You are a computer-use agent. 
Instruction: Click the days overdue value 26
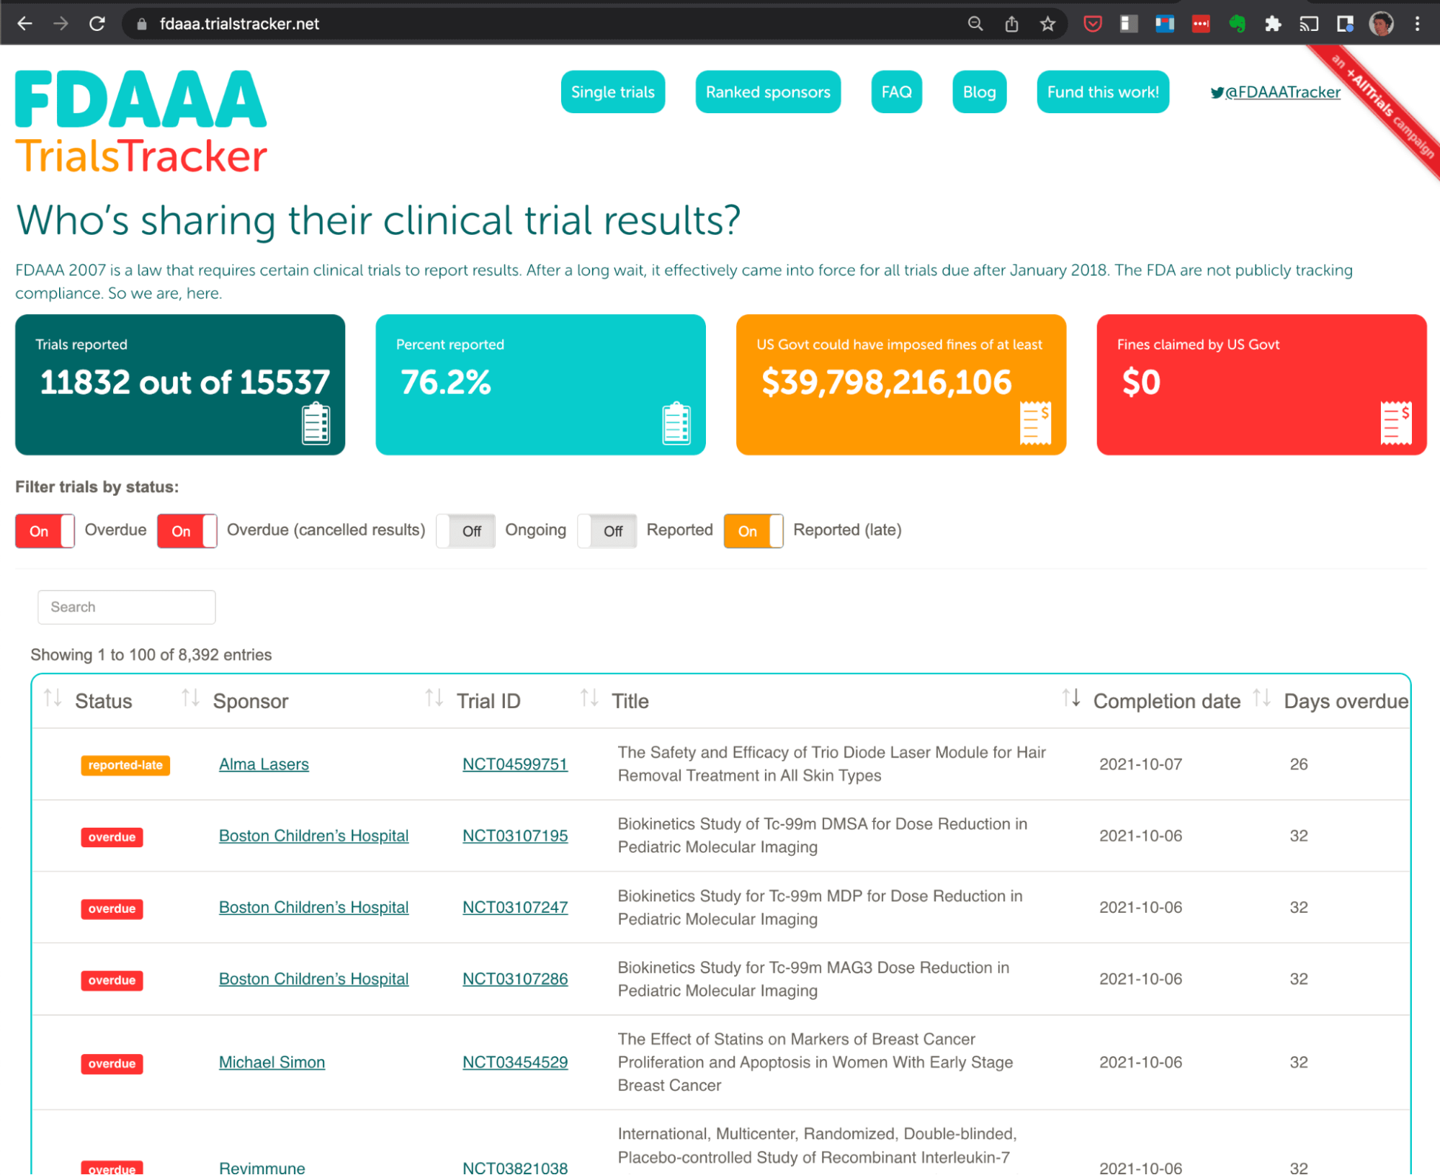pyautogui.click(x=1299, y=764)
